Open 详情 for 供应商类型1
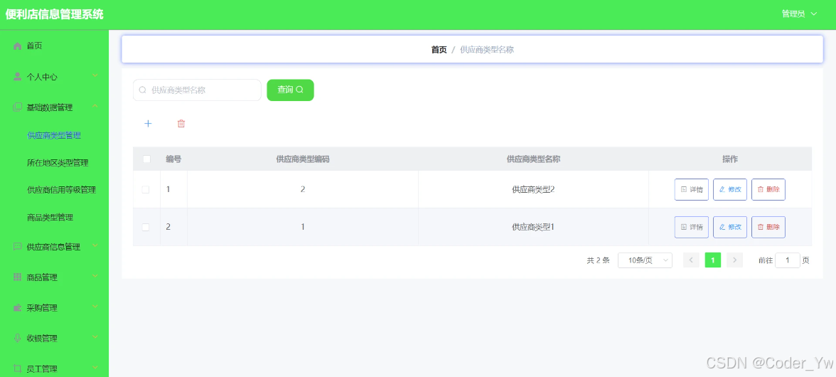 (692, 227)
